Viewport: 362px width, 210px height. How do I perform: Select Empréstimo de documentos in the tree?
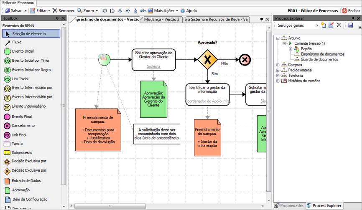click(x=323, y=54)
